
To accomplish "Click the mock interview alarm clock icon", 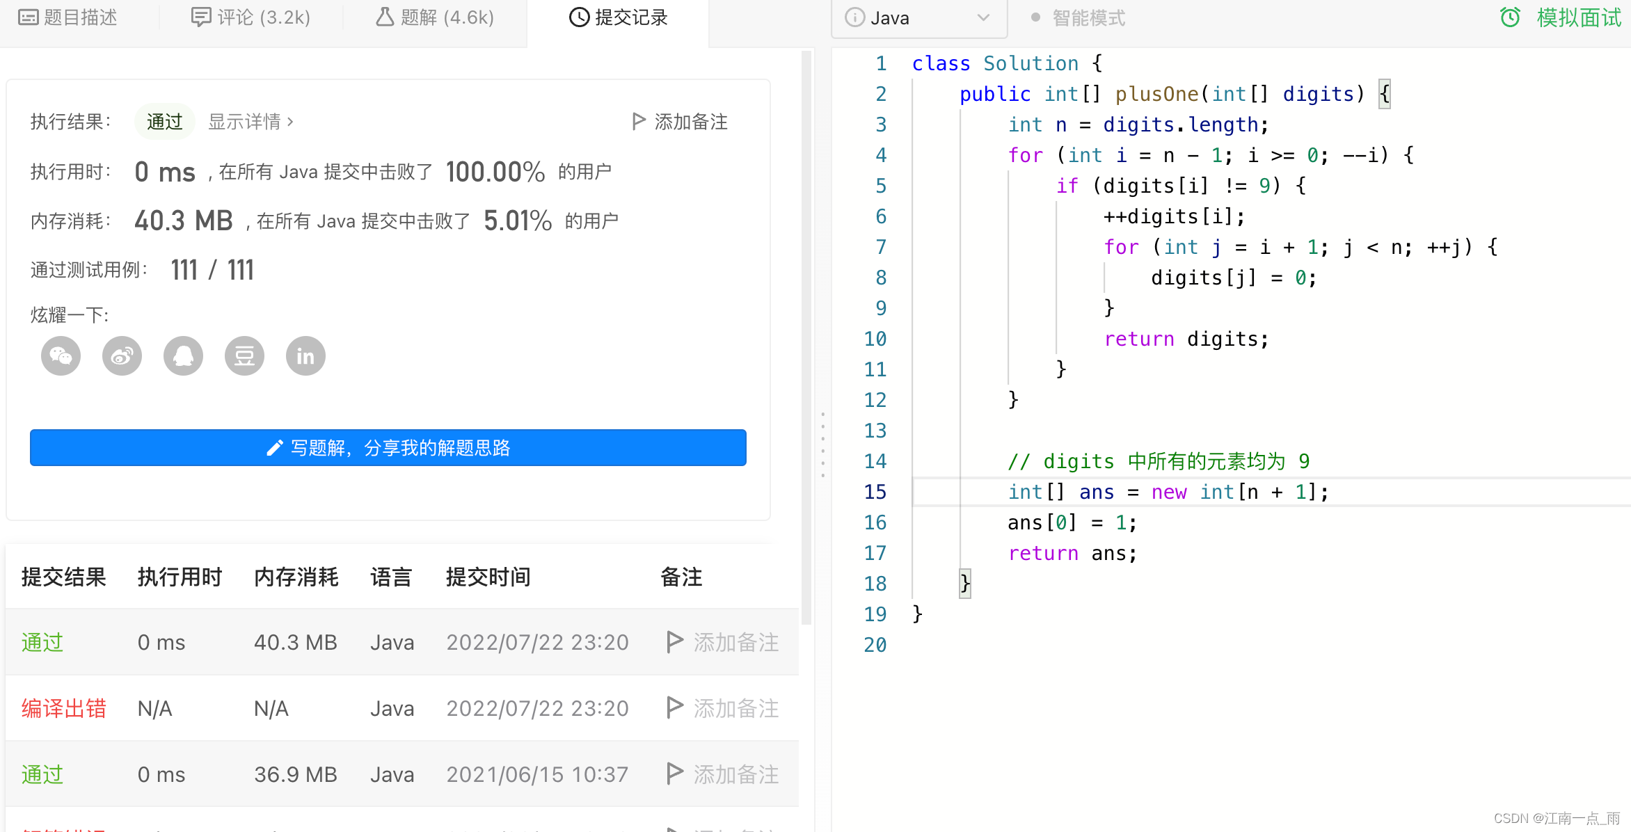I will coord(1510,17).
